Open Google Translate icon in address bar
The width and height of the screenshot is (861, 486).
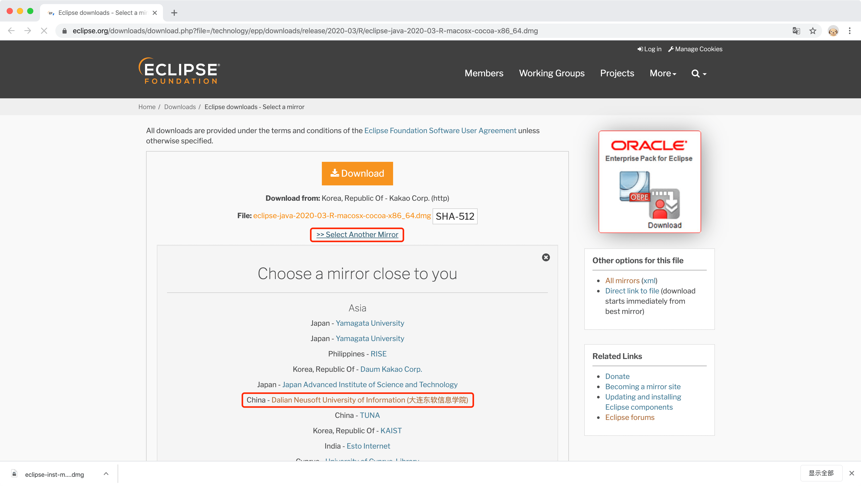coord(796,31)
